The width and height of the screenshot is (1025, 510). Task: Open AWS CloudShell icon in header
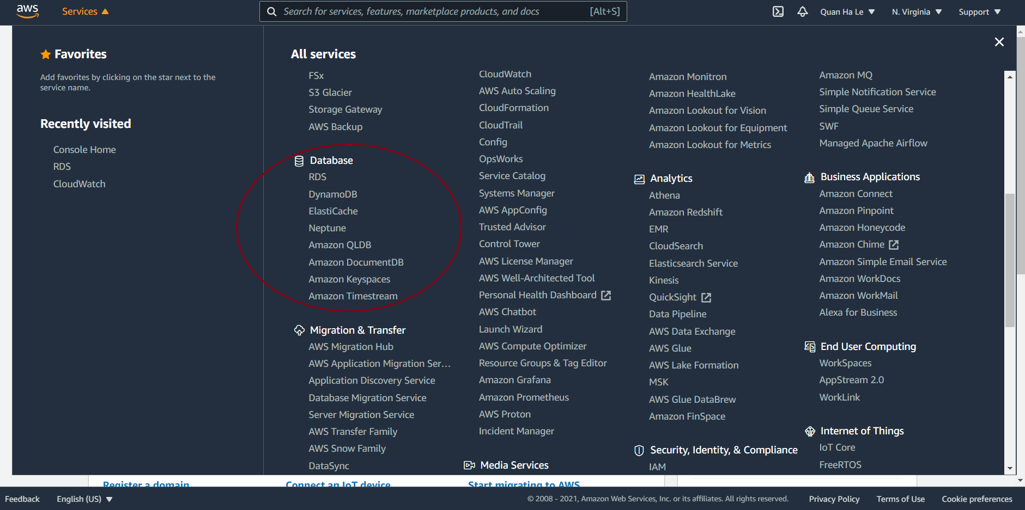tap(778, 11)
